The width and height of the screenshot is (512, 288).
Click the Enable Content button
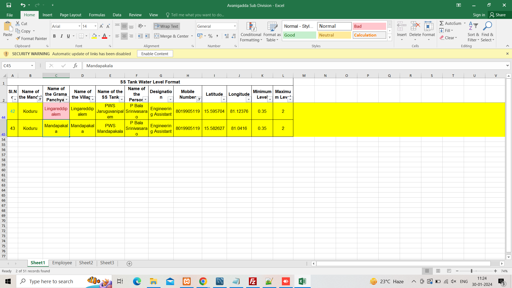(155, 54)
